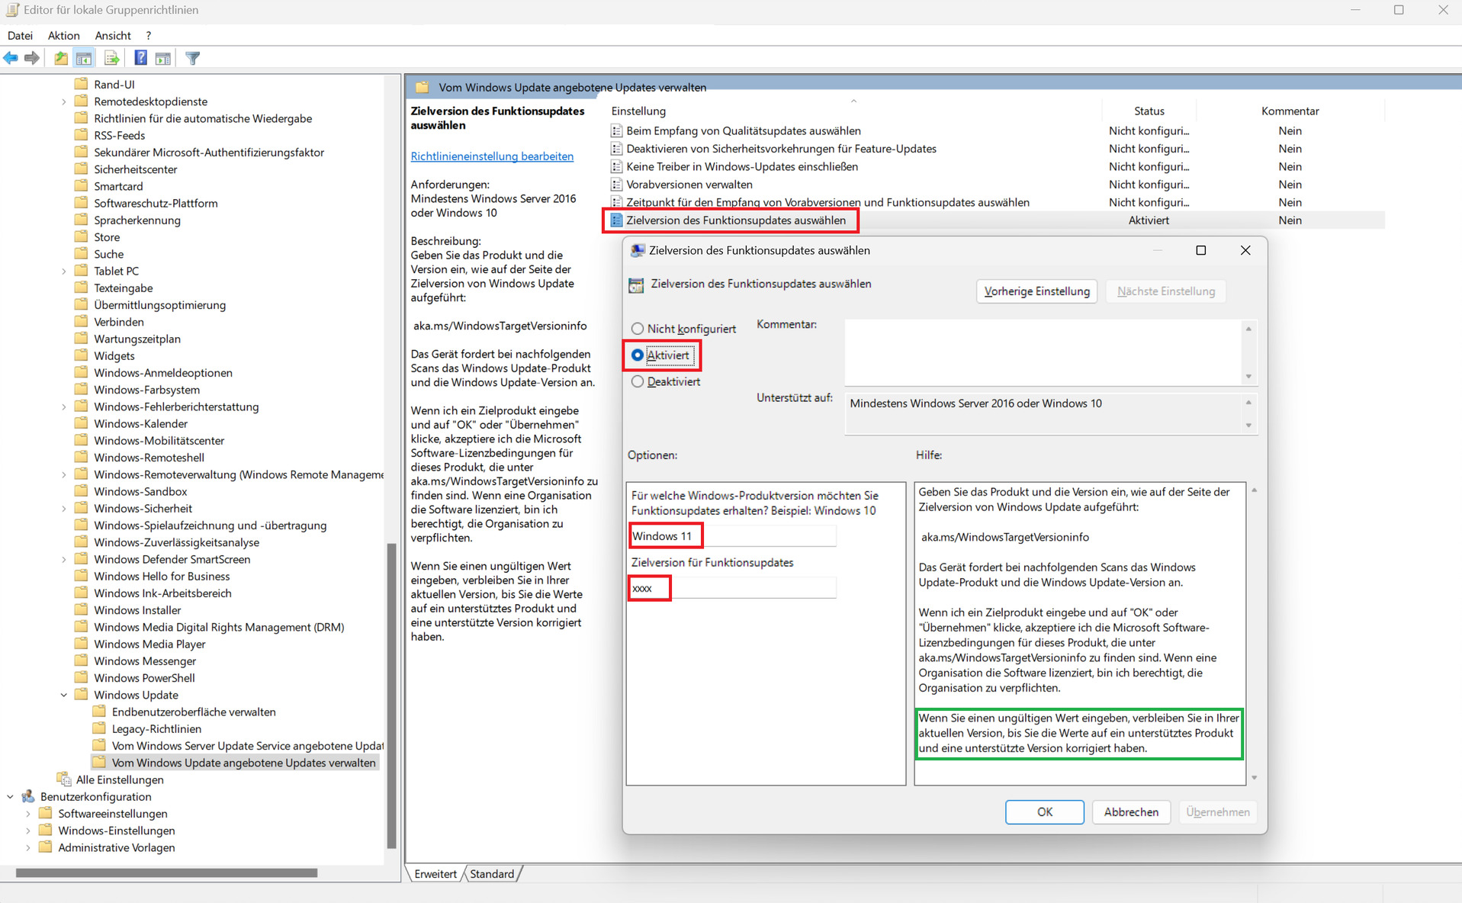Expand Administrative Vorlagen under Benutzerkonfiguration

tap(28, 847)
